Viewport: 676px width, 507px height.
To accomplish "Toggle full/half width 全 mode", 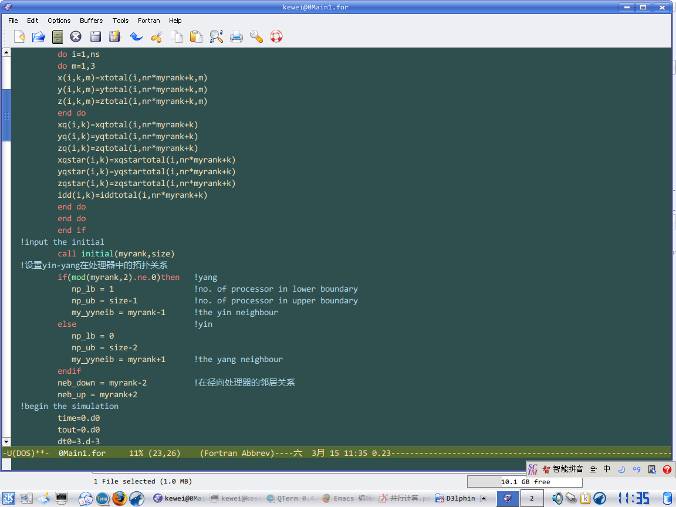I will (x=593, y=469).
